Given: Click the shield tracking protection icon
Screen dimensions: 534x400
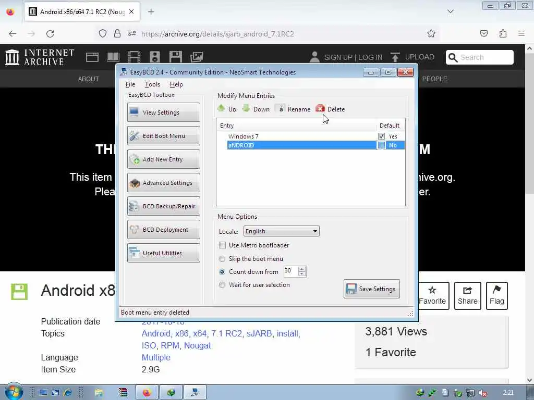Looking at the screenshot, I should pos(103,33).
